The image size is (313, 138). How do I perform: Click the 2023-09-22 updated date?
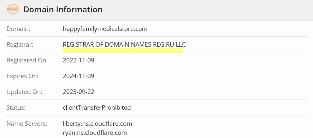[x=79, y=92]
